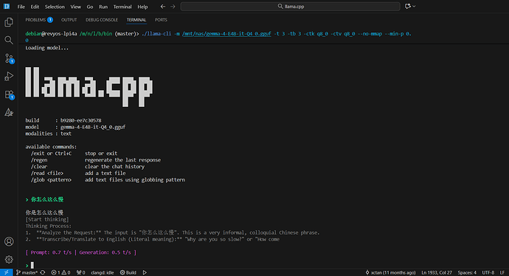
Task: Click Ln 1933, Col 27 cursor position
Action: 437,272
